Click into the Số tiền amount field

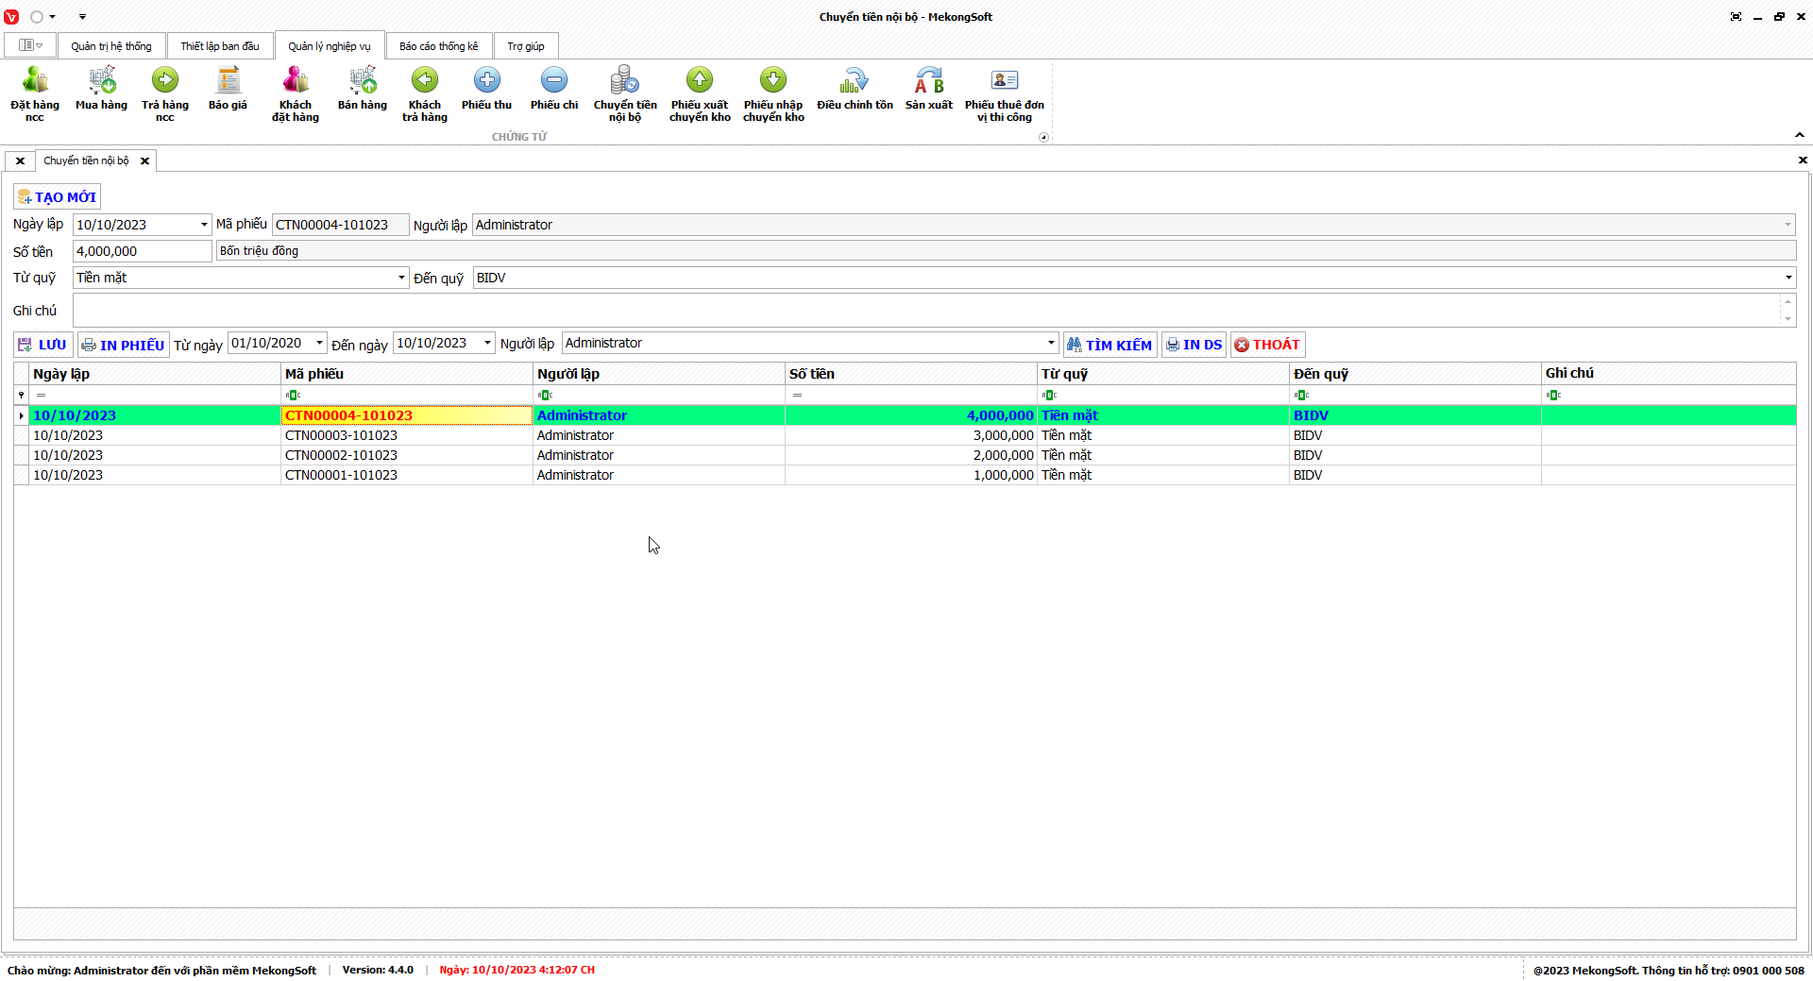click(x=142, y=251)
